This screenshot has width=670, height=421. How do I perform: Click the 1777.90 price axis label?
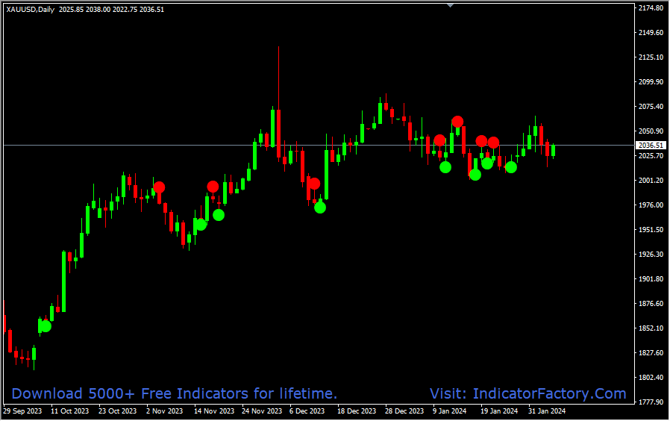coord(651,402)
